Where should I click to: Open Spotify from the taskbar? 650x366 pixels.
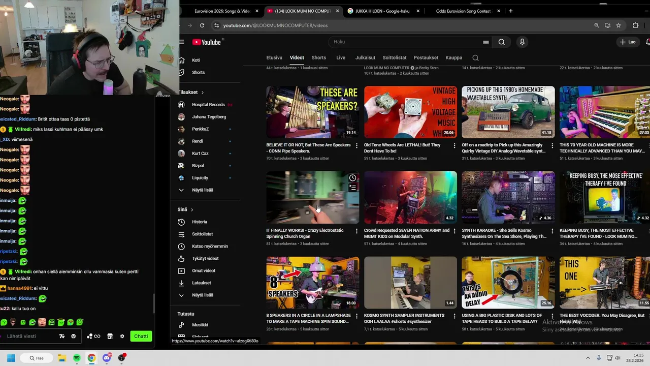(77, 358)
